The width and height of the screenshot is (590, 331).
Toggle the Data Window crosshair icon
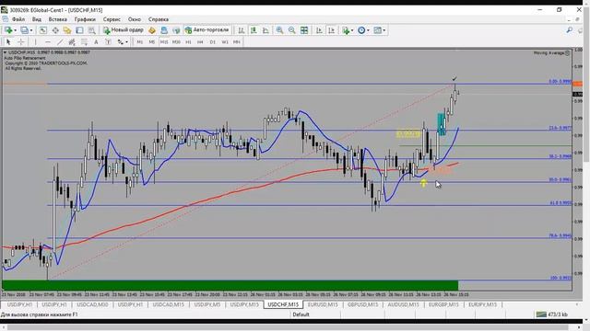point(55,30)
